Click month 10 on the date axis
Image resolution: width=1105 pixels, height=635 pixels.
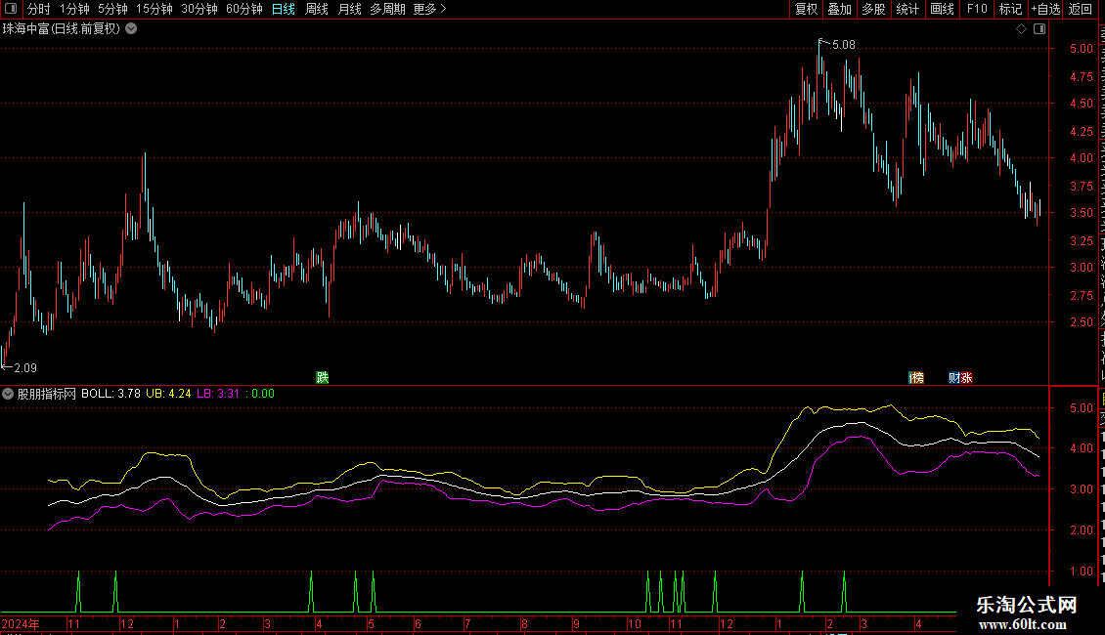635,624
